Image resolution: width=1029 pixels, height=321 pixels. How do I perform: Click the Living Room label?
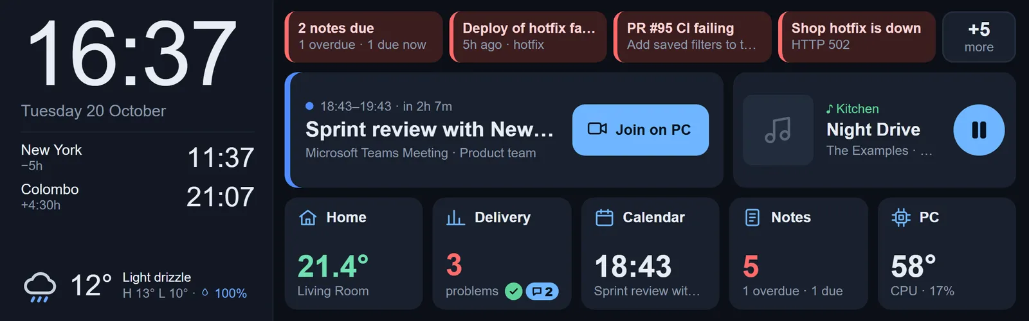coord(333,291)
